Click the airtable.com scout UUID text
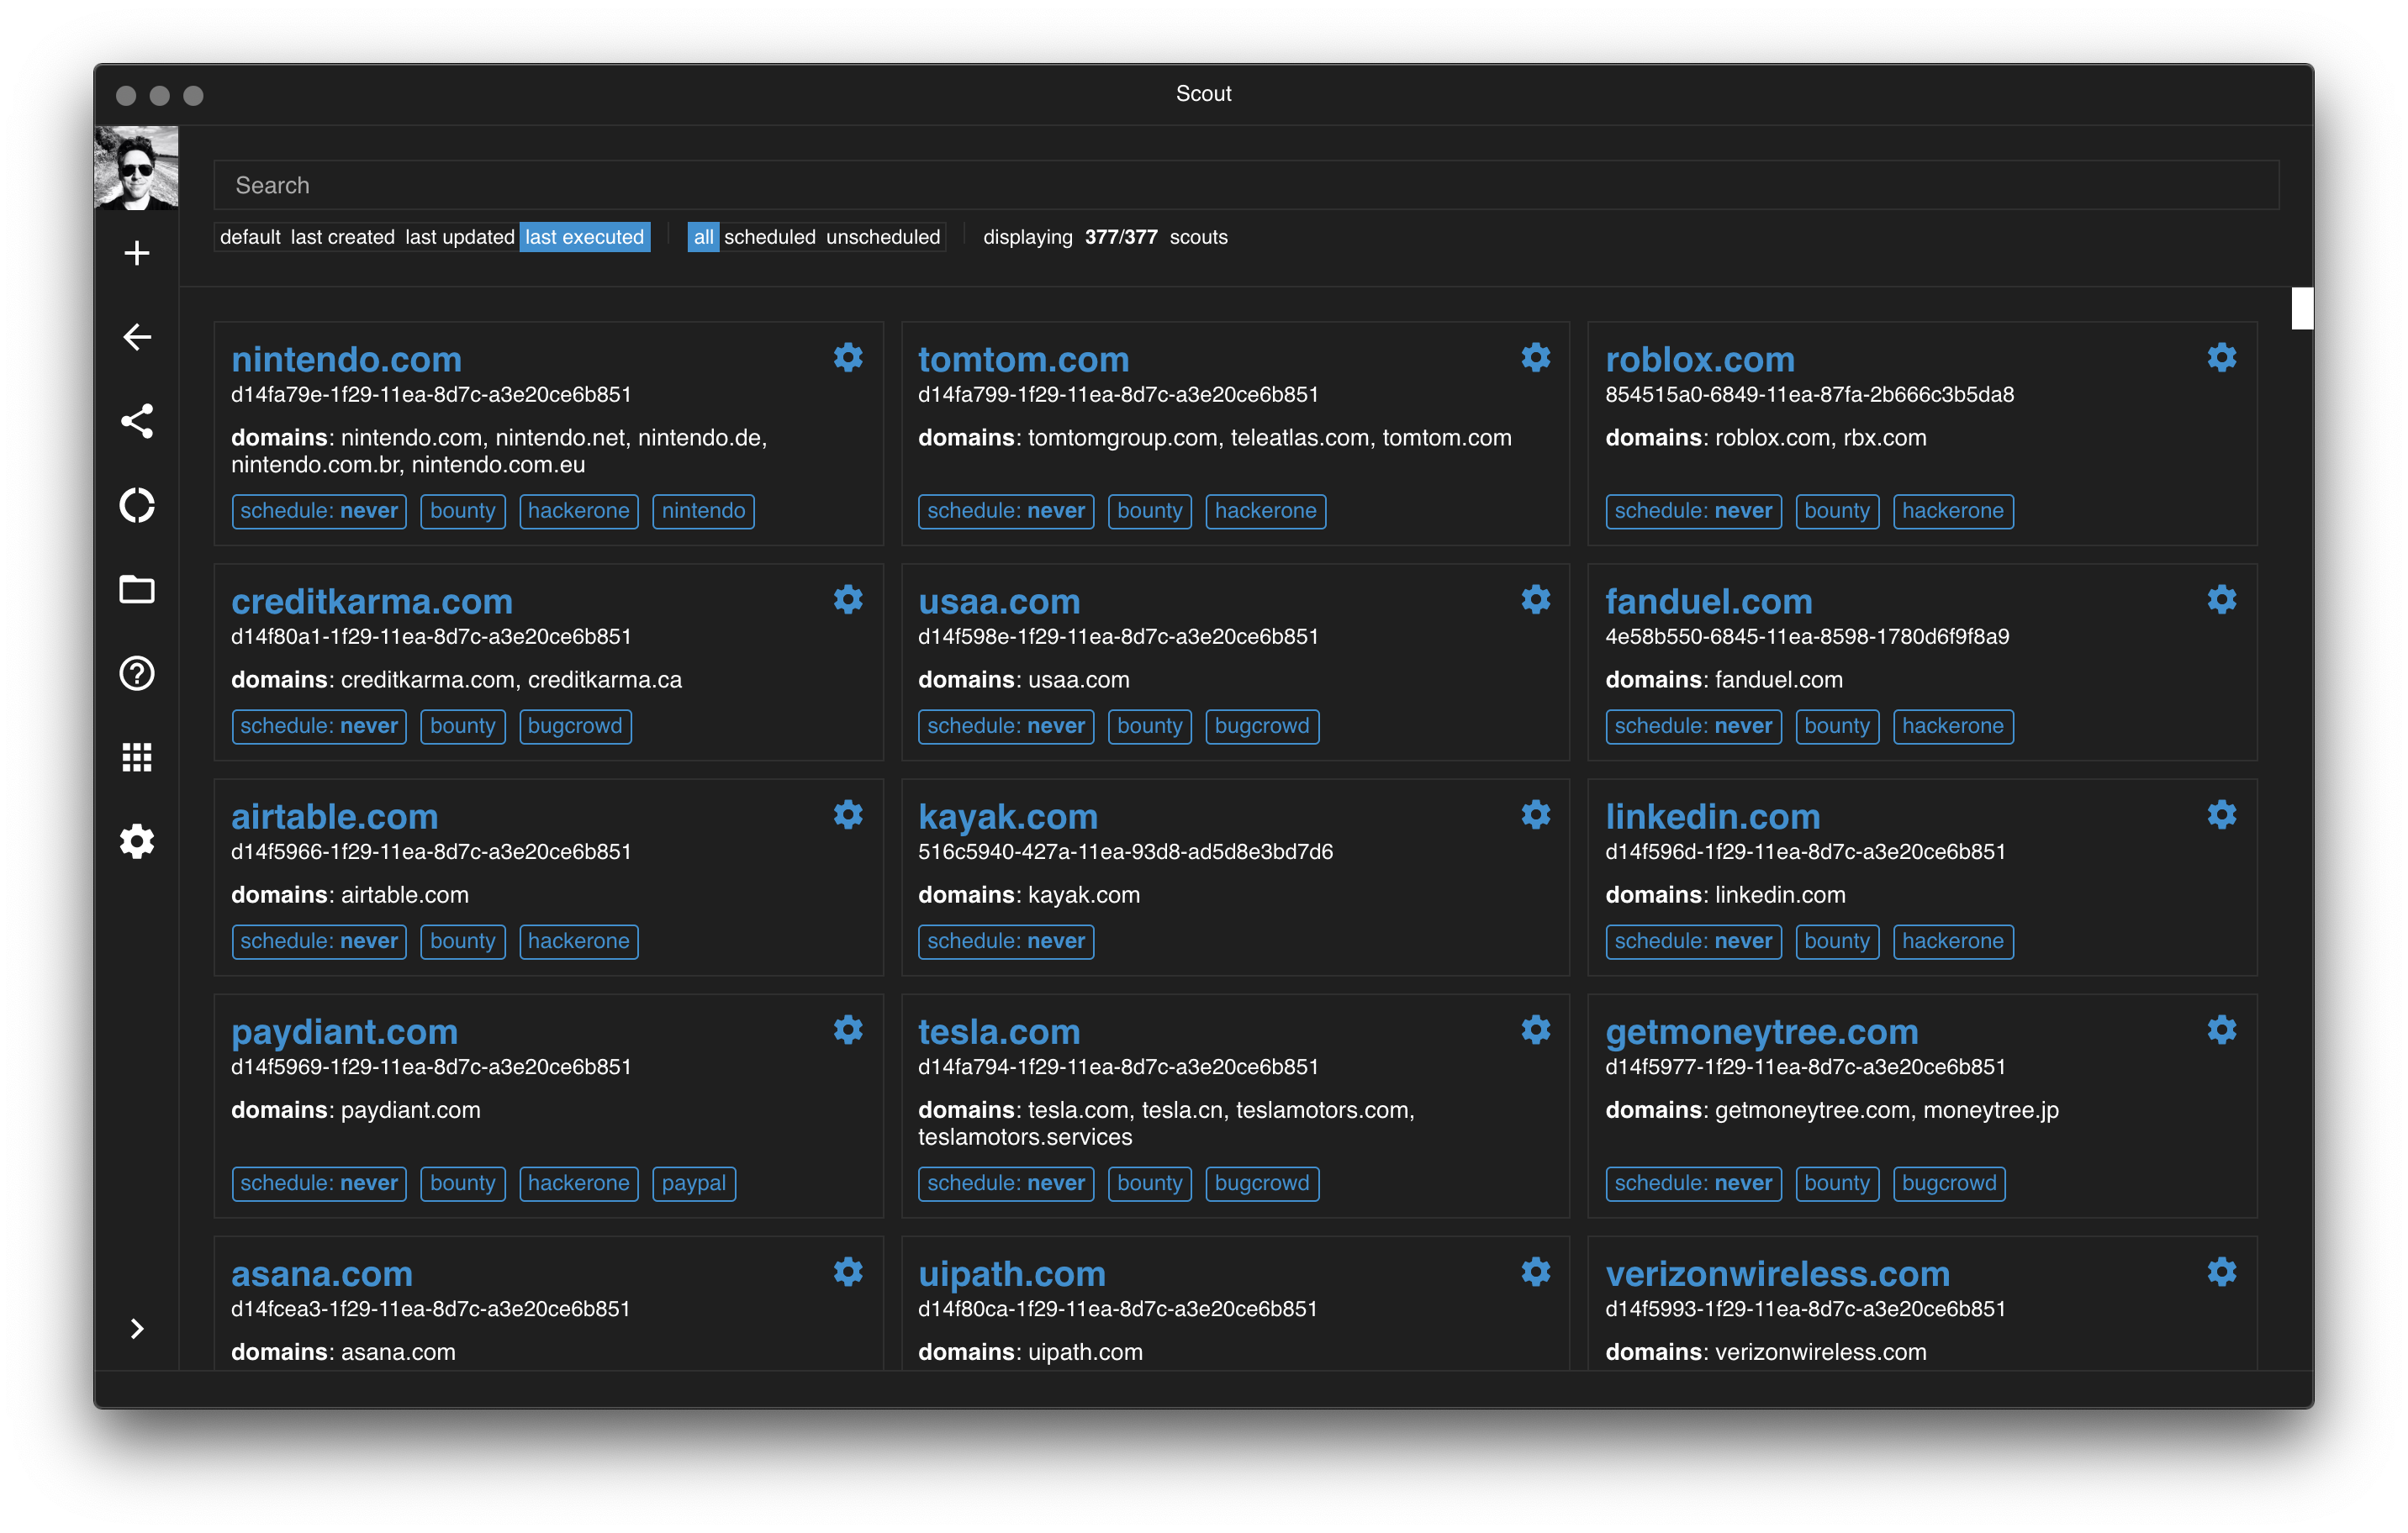2408x1533 pixels. coord(430,851)
